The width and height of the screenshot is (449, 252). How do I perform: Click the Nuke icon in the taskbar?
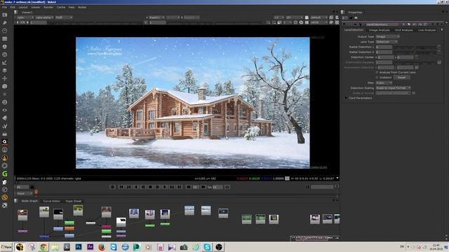tap(20, 247)
